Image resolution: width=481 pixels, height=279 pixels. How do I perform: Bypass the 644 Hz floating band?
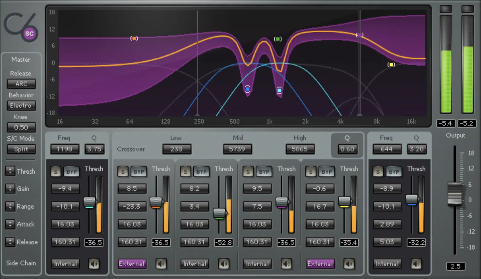394,172
